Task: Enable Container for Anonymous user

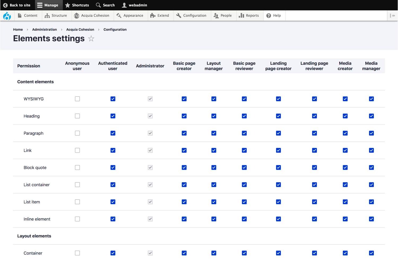Action: (77, 253)
